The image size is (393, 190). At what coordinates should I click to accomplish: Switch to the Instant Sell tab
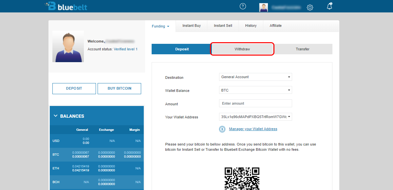[223, 26]
